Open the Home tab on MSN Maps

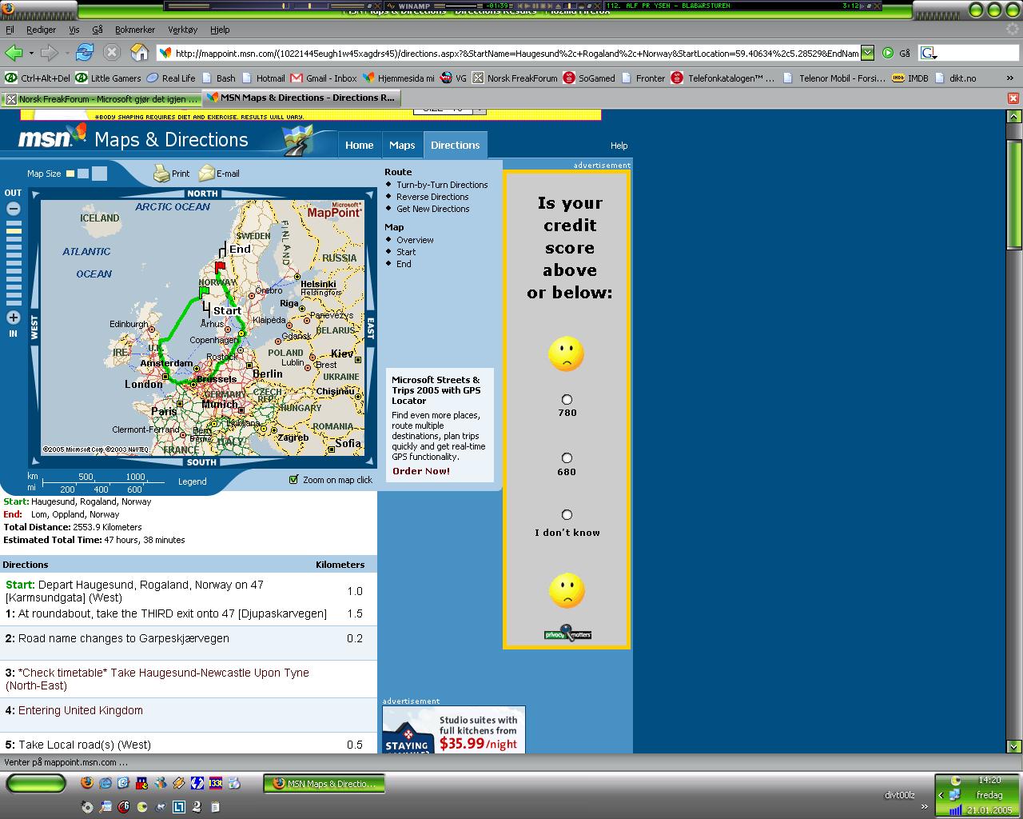tap(360, 145)
